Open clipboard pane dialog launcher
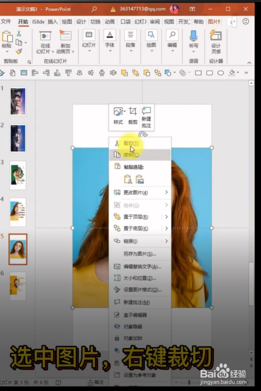261x391 pixels. pyautogui.click(x=29, y=62)
